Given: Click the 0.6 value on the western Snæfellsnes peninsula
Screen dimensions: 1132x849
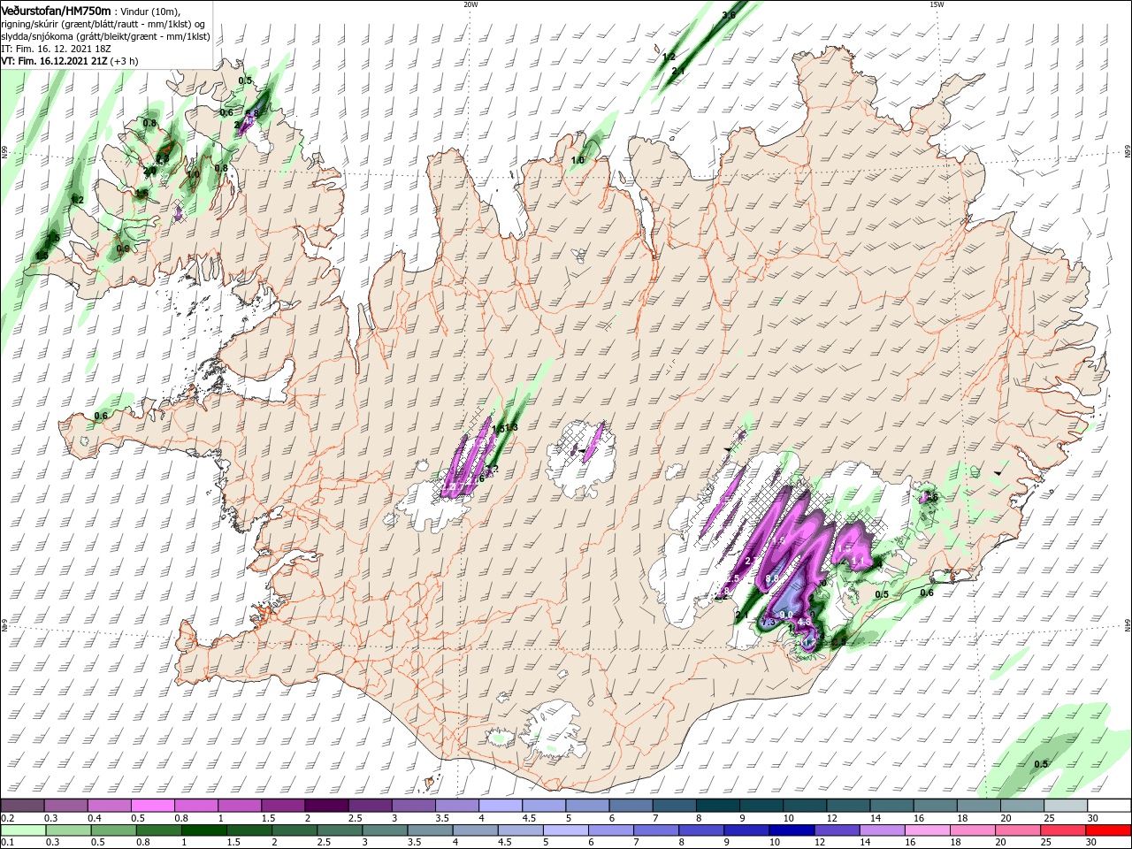Looking at the screenshot, I should [x=101, y=416].
